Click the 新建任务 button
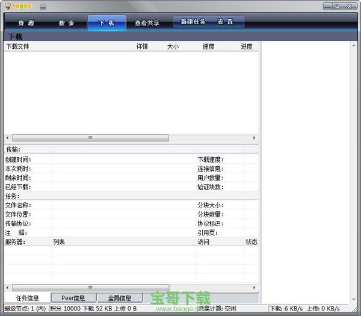Image resolution: width=361 pixels, height=316 pixels. tap(193, 22)
